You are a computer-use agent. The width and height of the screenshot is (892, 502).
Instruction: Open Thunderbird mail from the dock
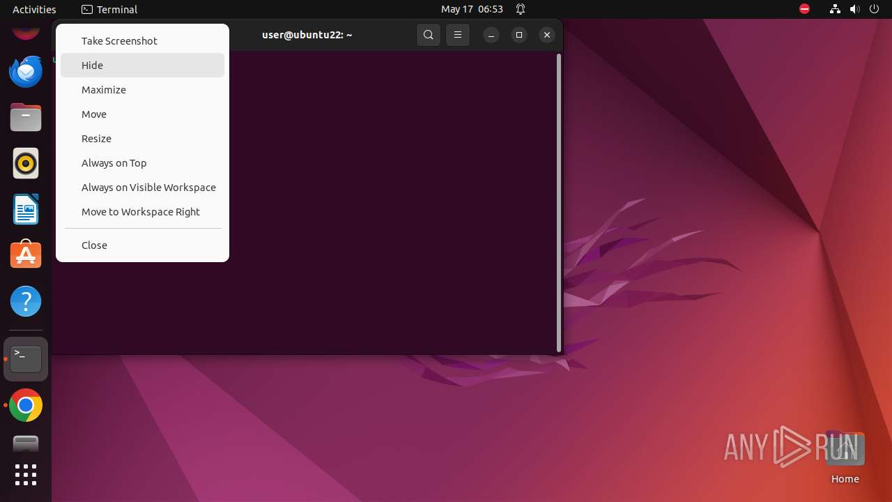[x=26, y=71]
